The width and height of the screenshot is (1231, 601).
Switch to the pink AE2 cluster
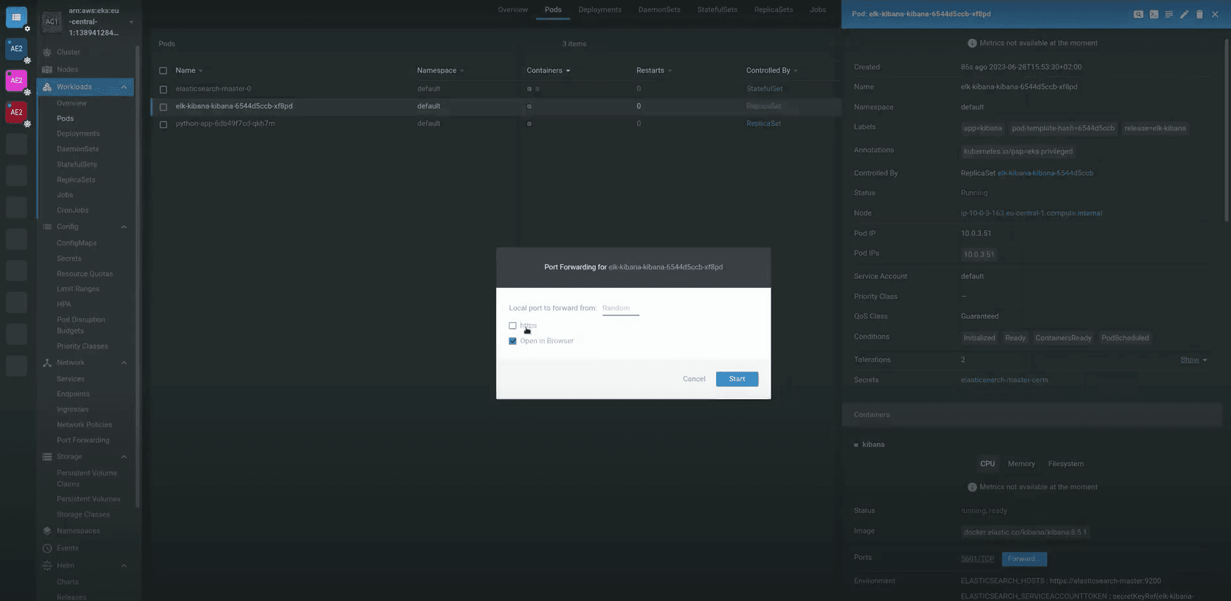(x=16, y=80)
